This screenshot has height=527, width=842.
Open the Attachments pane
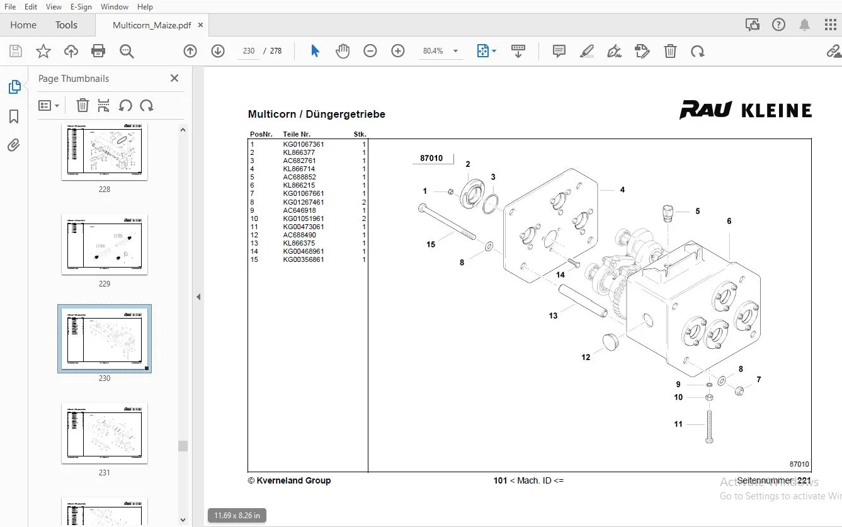[x=14, y=145]
